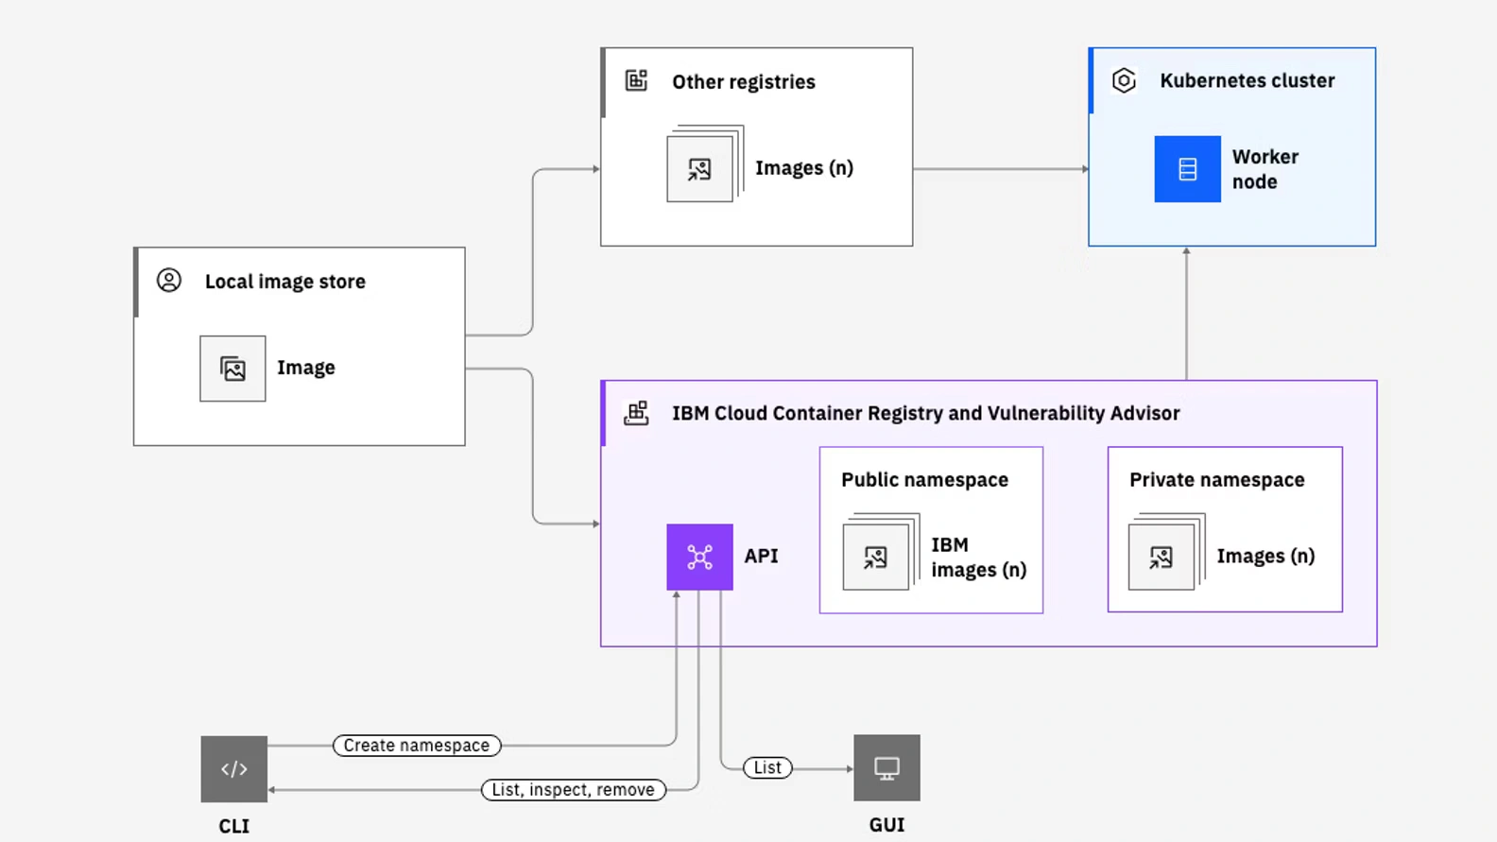Viewport: 1497px width, 842px height.
Task: Select the Private namespace heading
Action: (1216, 480)
